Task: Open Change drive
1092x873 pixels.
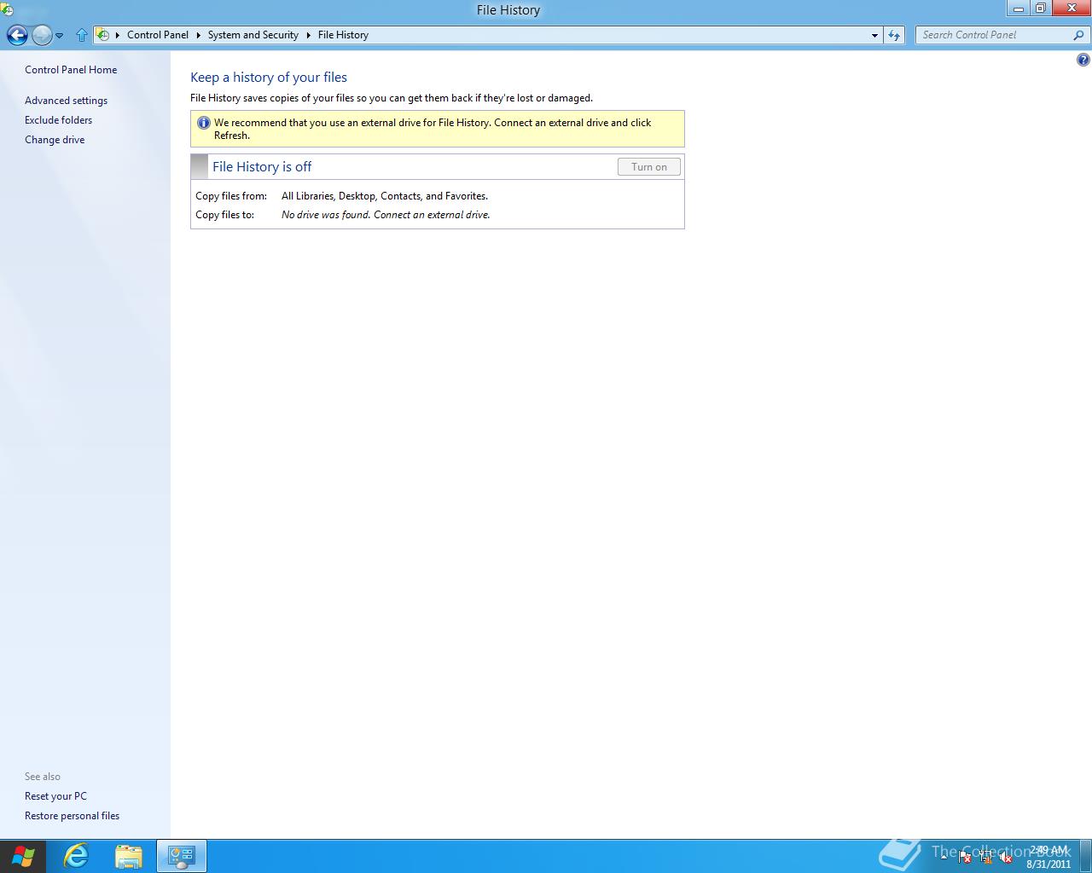Action: tap(55, 140)
